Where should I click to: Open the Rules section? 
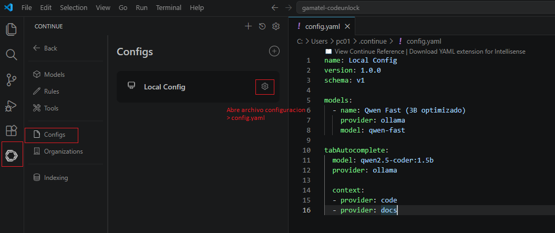point(46,92)
